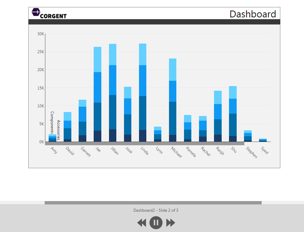This screenshot has width=304, height=232.
Task: Skip forward to the next slide
Action: click(x=171, y=223)
